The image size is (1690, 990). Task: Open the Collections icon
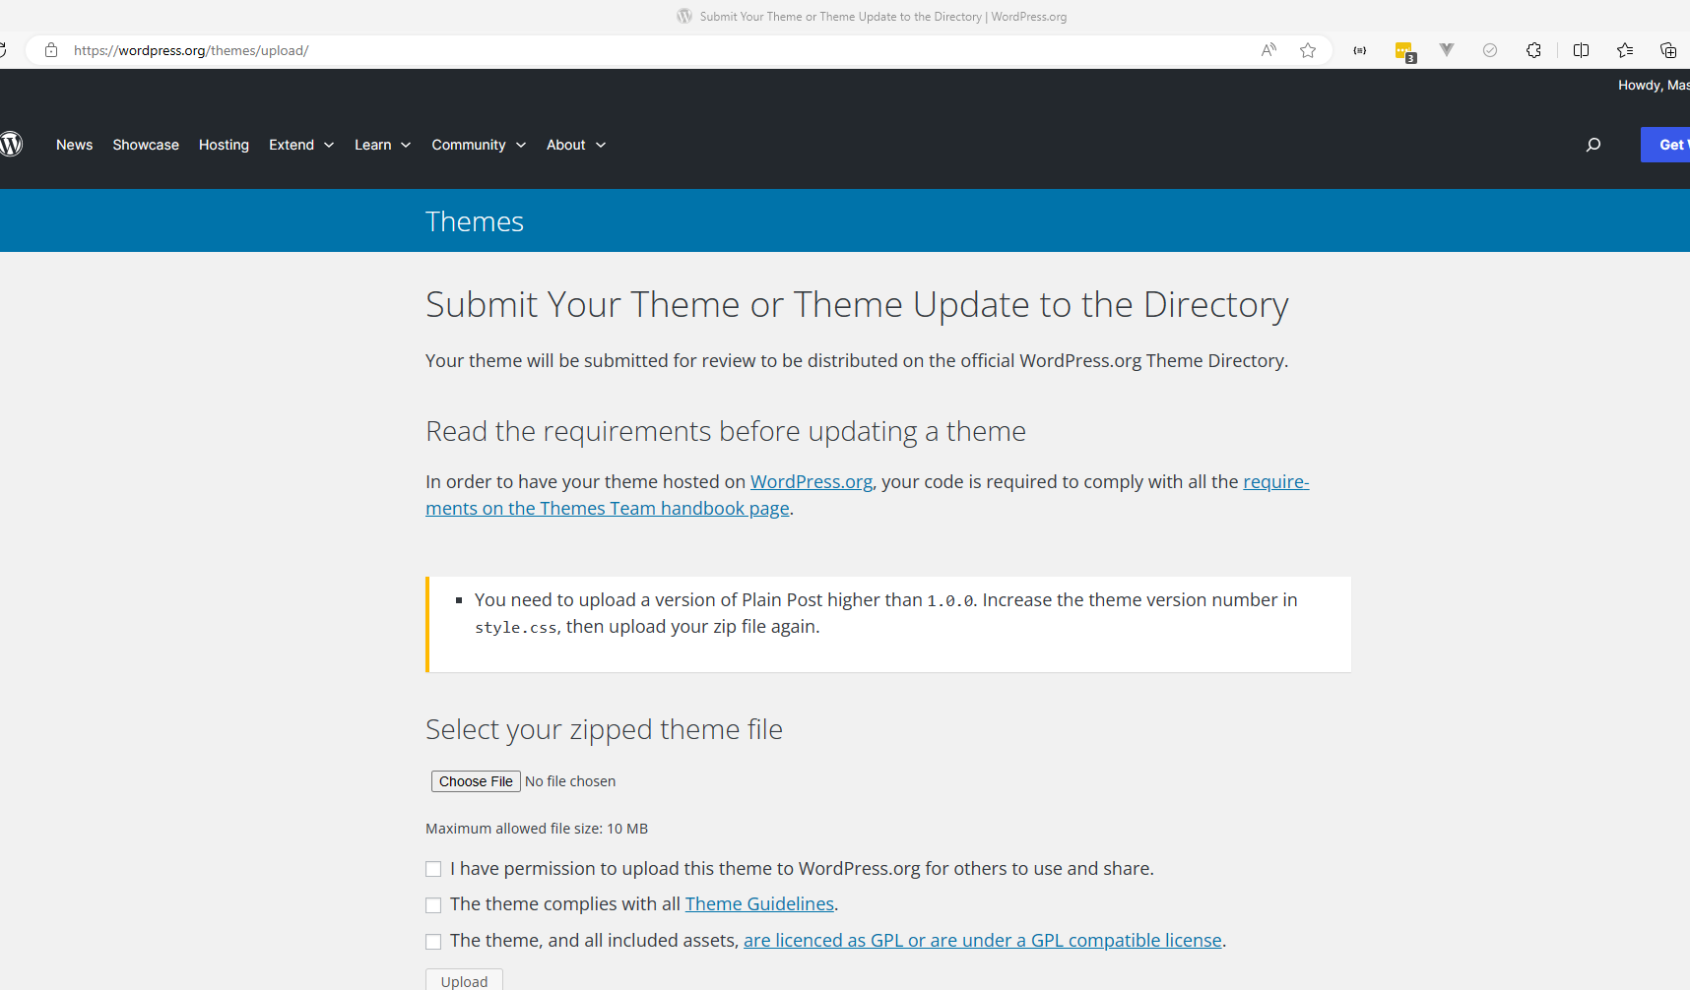[1668, 50]
